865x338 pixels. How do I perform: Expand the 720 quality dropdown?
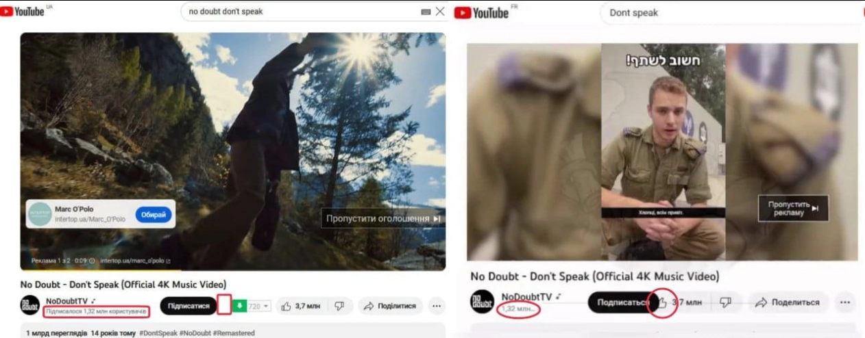coord(258,307)
